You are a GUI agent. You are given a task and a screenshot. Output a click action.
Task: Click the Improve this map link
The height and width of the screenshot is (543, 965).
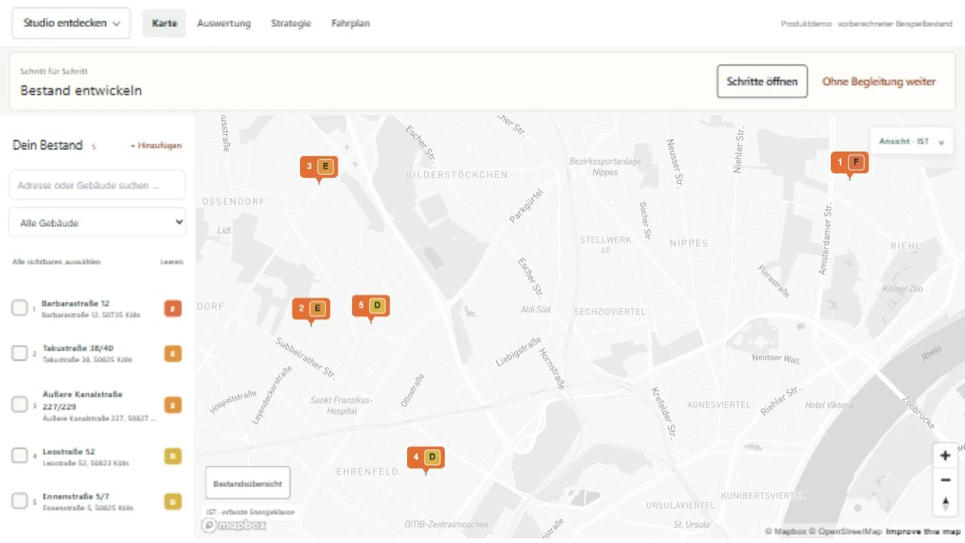click(924, 532)
